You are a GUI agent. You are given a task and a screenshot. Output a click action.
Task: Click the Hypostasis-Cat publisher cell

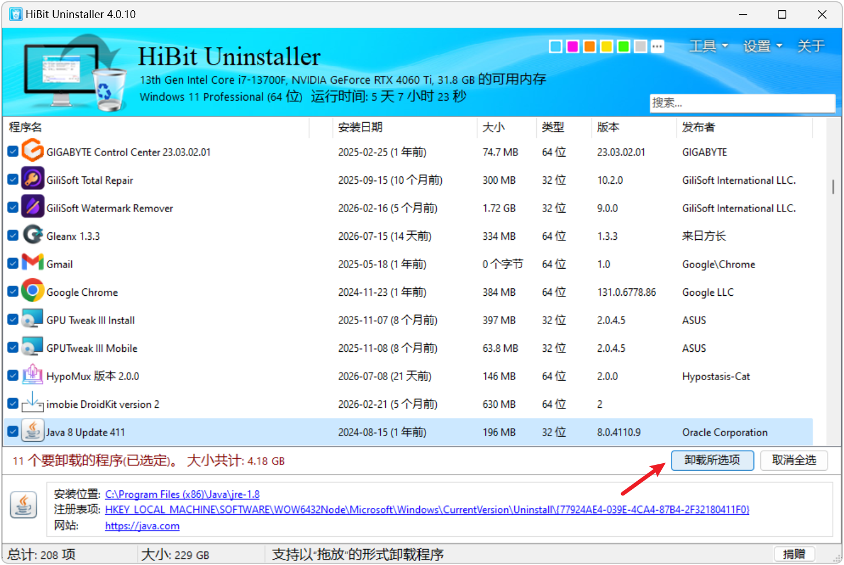(716, 377)
